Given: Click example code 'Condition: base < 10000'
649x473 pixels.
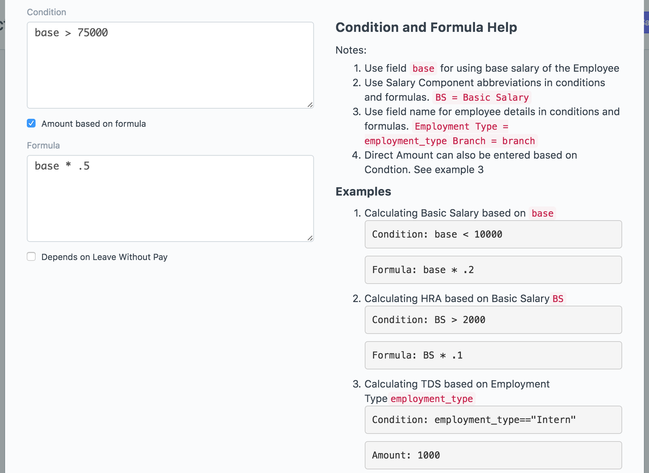Looking at the screenshot, I should click(493, 234).
